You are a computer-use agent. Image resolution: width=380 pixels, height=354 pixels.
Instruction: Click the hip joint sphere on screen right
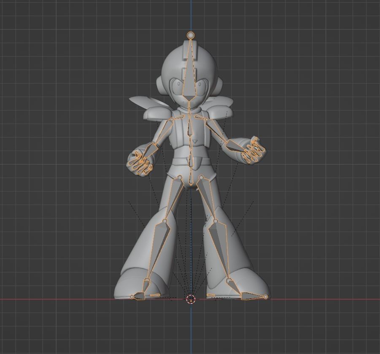pyautogui.click(x=201, y=177)
